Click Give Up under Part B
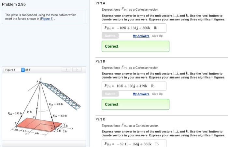This screenshot has width=228, height=147. tap(157, 94)
